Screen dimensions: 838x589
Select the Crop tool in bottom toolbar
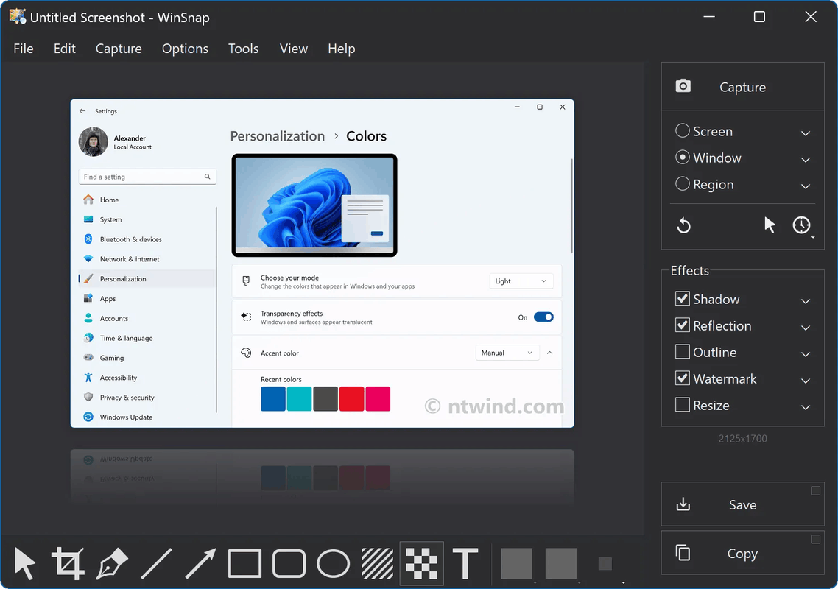tap(68, 563)
